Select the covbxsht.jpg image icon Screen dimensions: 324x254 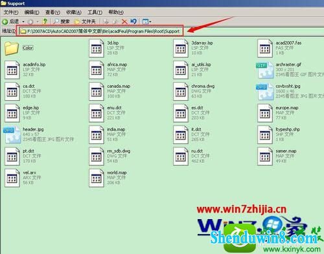coord(265,92)
